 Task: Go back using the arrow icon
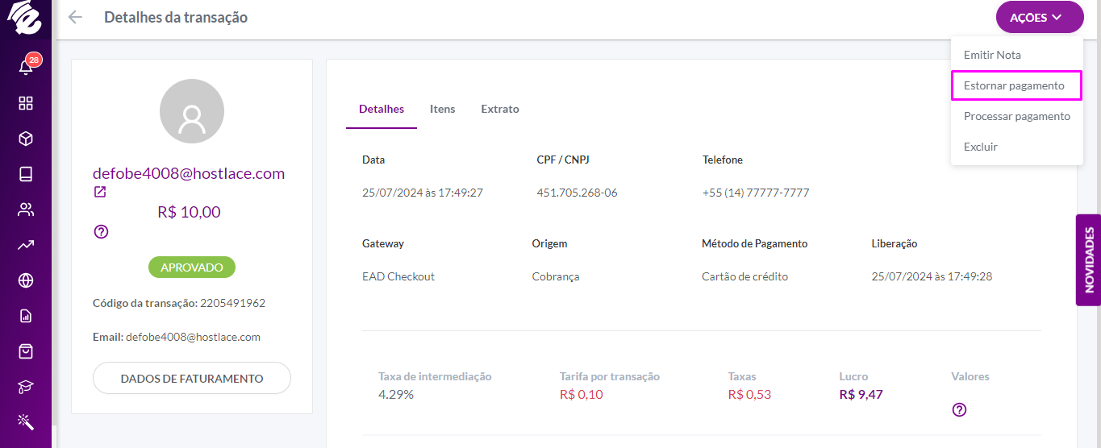(x=75, y=17)
